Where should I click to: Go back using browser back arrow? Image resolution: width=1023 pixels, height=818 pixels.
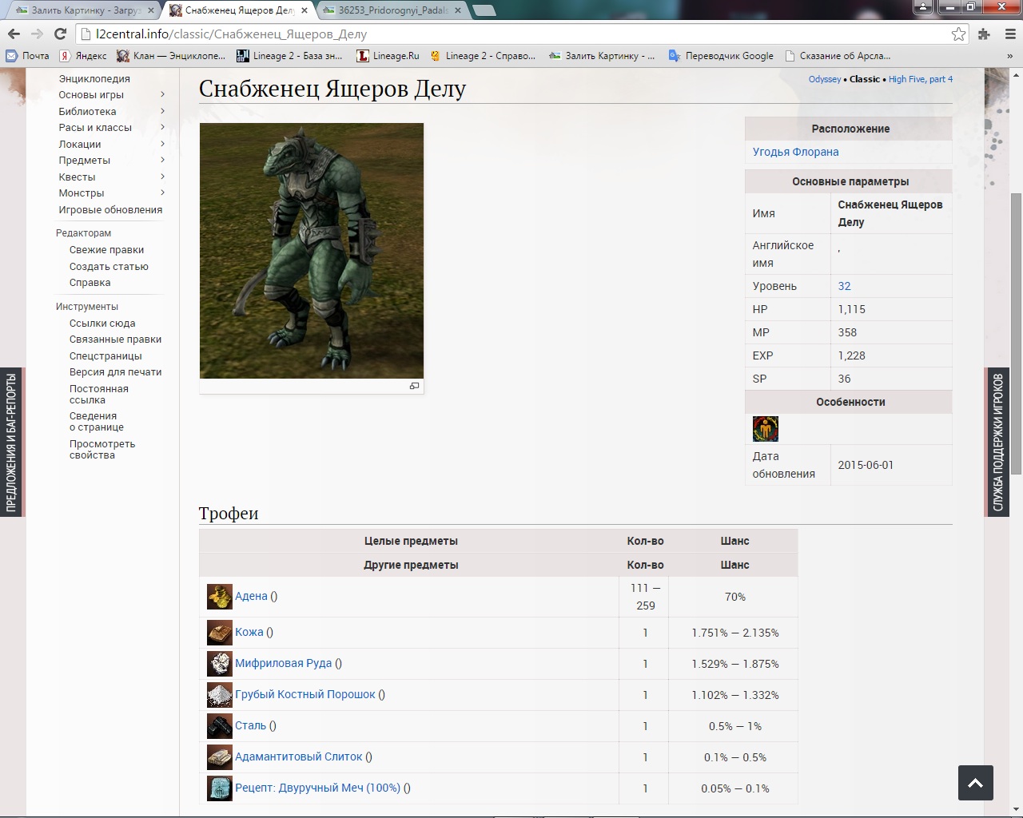click(14, 34)
